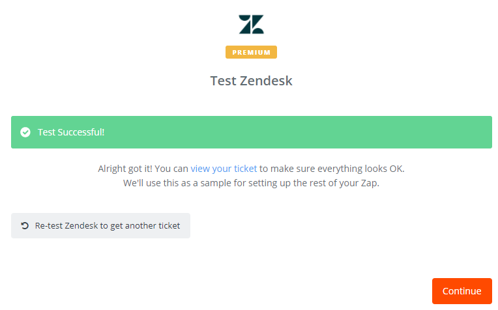Click the word 'Test' in the heading
The height and width of the screenshot is (310, 498).
222,81
